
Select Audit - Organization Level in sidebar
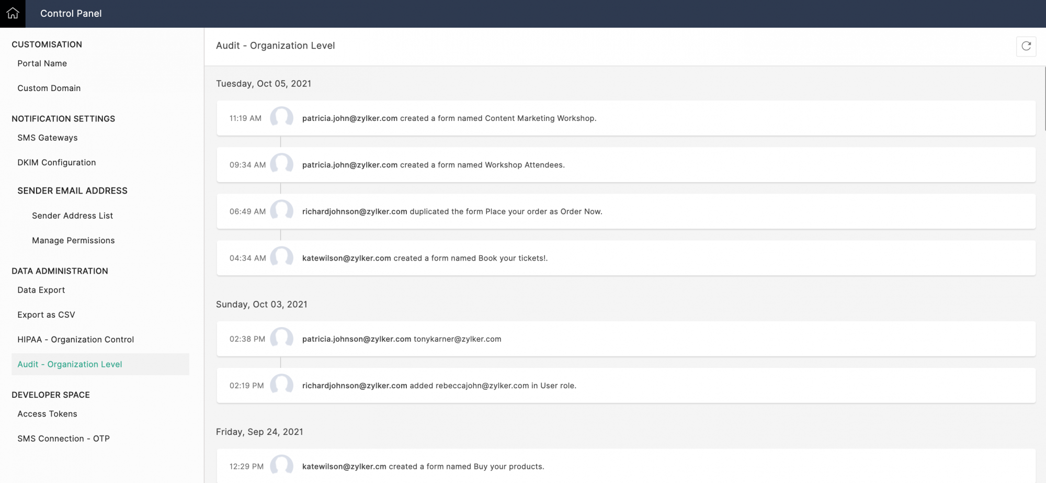pos(100,364)
